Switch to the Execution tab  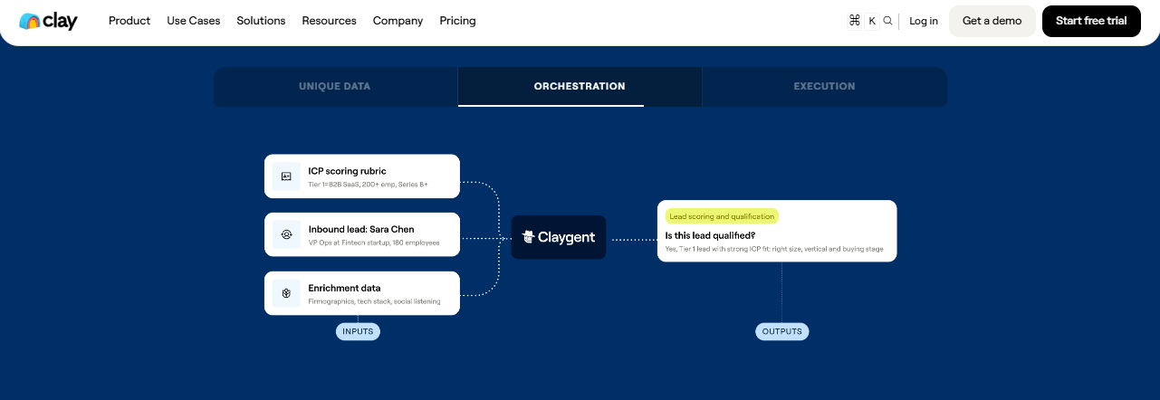pyautogui.click(x=824, y=87)
